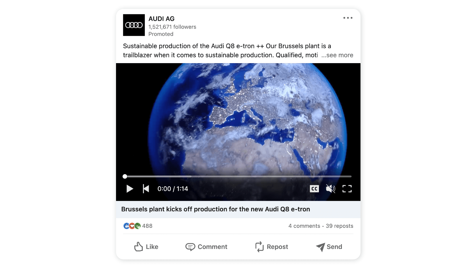Click the reaction emoji icons
The width and height of the screenshot is (476, 268).
(132, 226)
